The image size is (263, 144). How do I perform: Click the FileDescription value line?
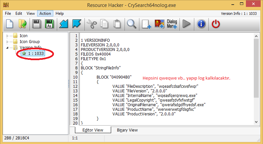(155, 86)
